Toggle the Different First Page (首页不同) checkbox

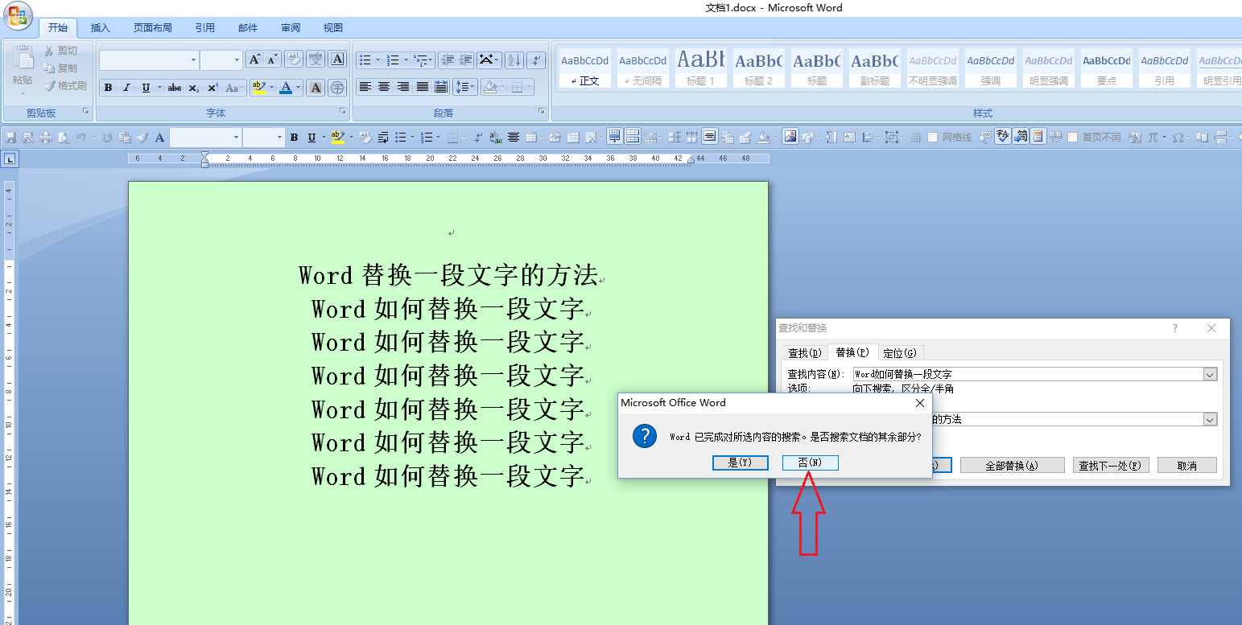coord(1073,138)
